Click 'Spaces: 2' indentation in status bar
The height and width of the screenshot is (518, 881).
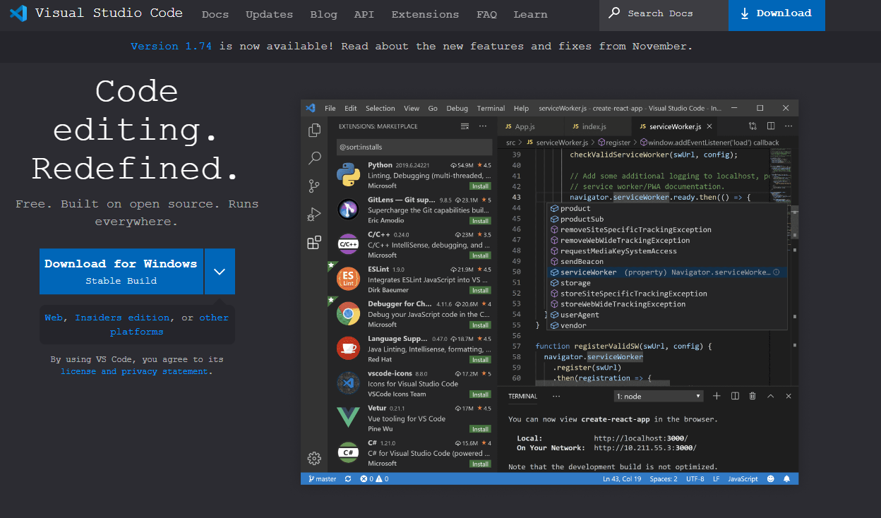coord(664,478)
